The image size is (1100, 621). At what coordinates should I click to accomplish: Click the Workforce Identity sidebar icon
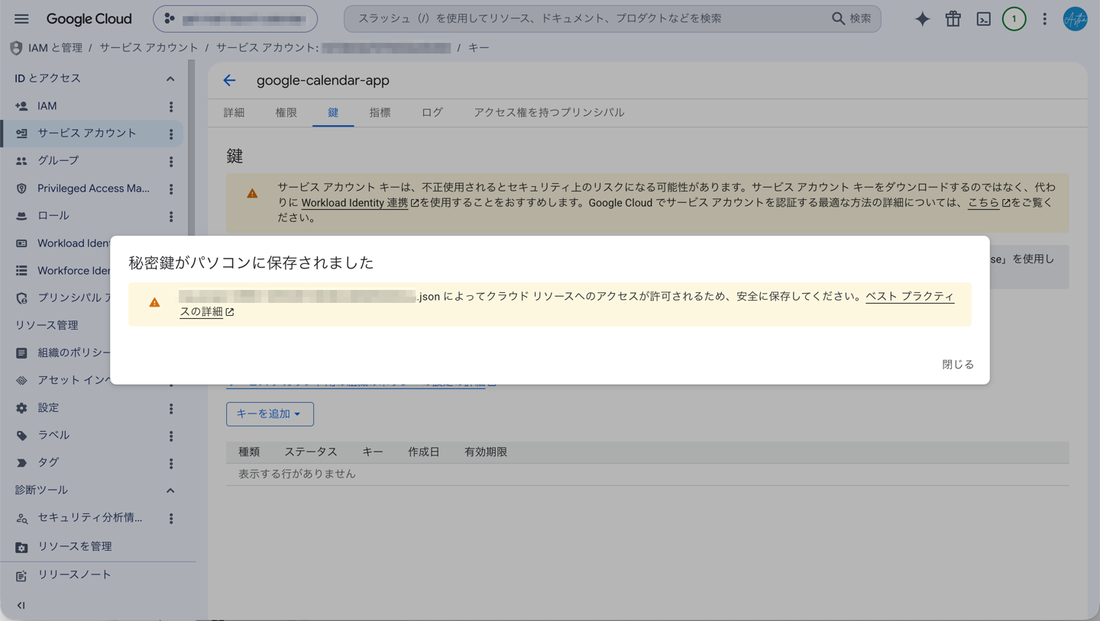pos(21,271)
